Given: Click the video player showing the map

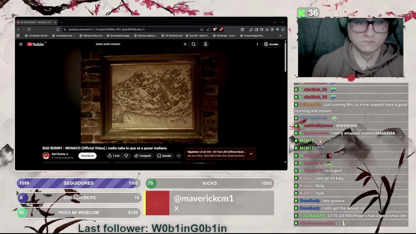Looking at the screenshot, I should 149,96.
